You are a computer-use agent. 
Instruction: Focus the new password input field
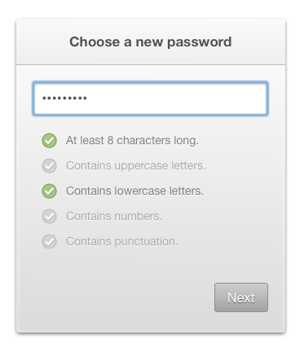coord(150,99)
